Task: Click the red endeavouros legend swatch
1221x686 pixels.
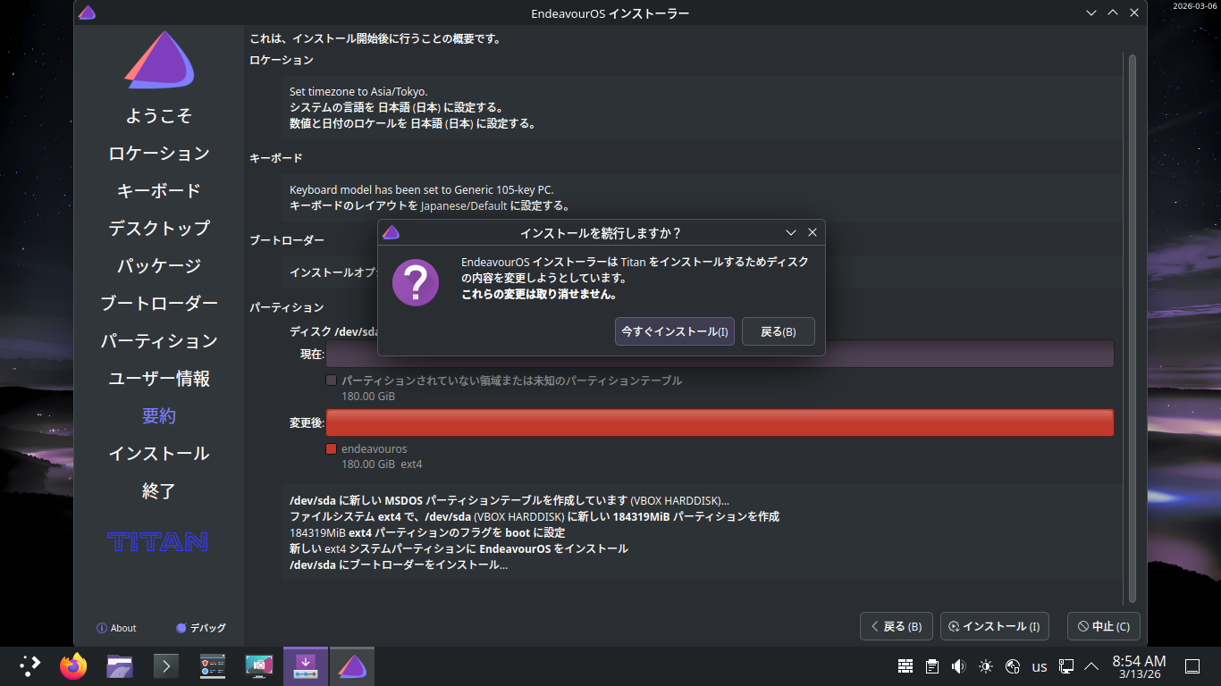Action: point(332,448)
